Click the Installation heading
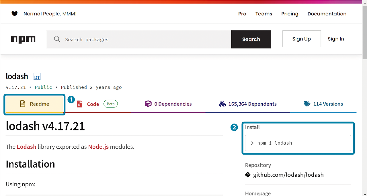The width and height of the screenshot is (367, 196). click(x=30, y=164)
